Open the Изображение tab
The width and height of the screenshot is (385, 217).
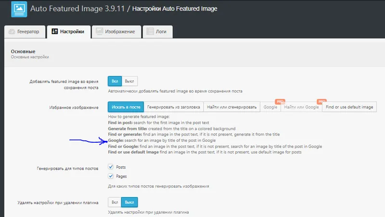116,32
